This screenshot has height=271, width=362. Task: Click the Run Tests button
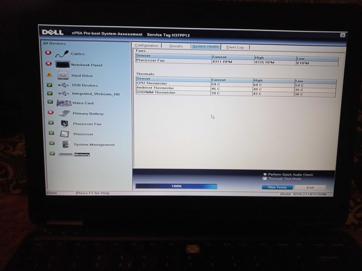coord(277,187)
